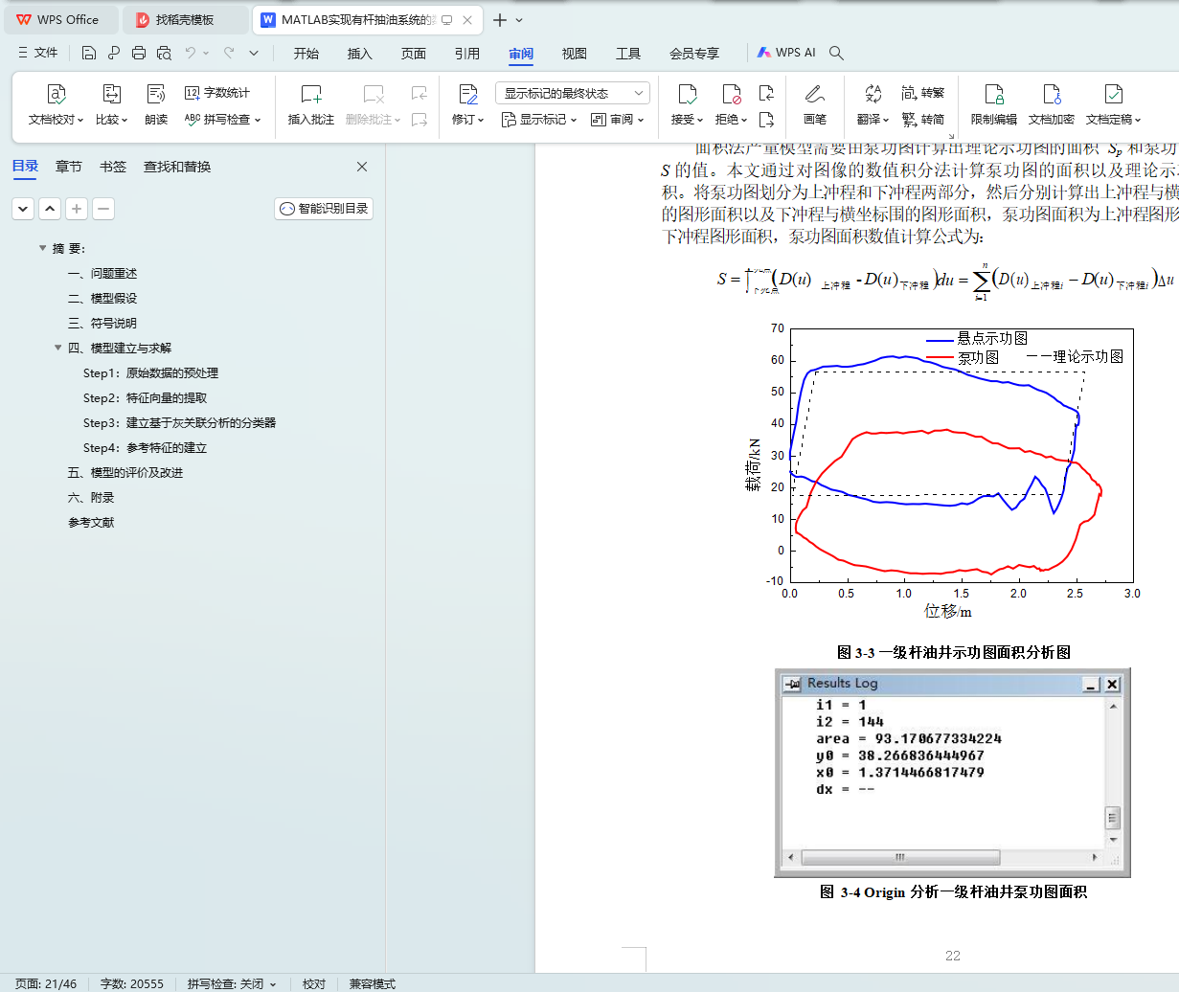
Task: Click 页面: 21/46 in status bar
Action: 46,984
